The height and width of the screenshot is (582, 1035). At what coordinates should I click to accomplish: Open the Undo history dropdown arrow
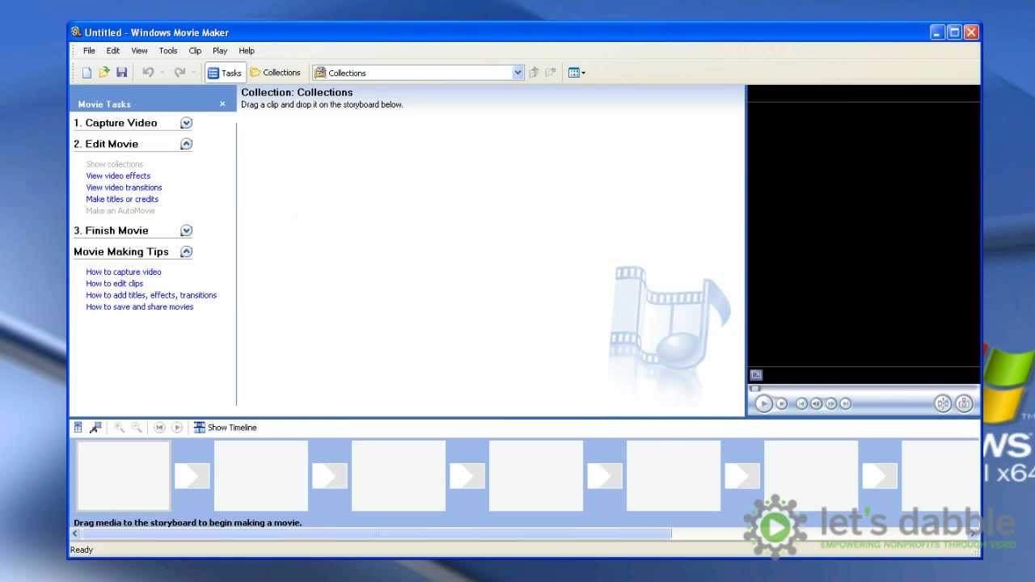pyautogui.click(x=162, y=73)
